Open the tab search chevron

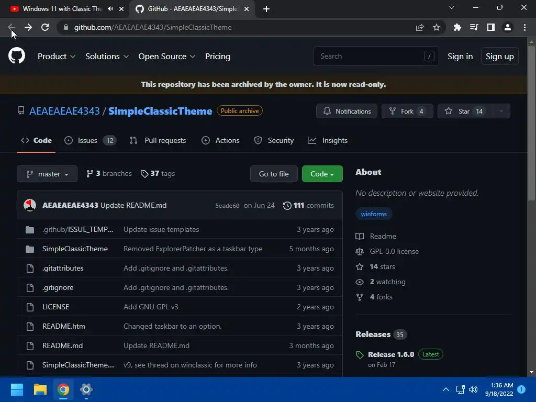452,7
